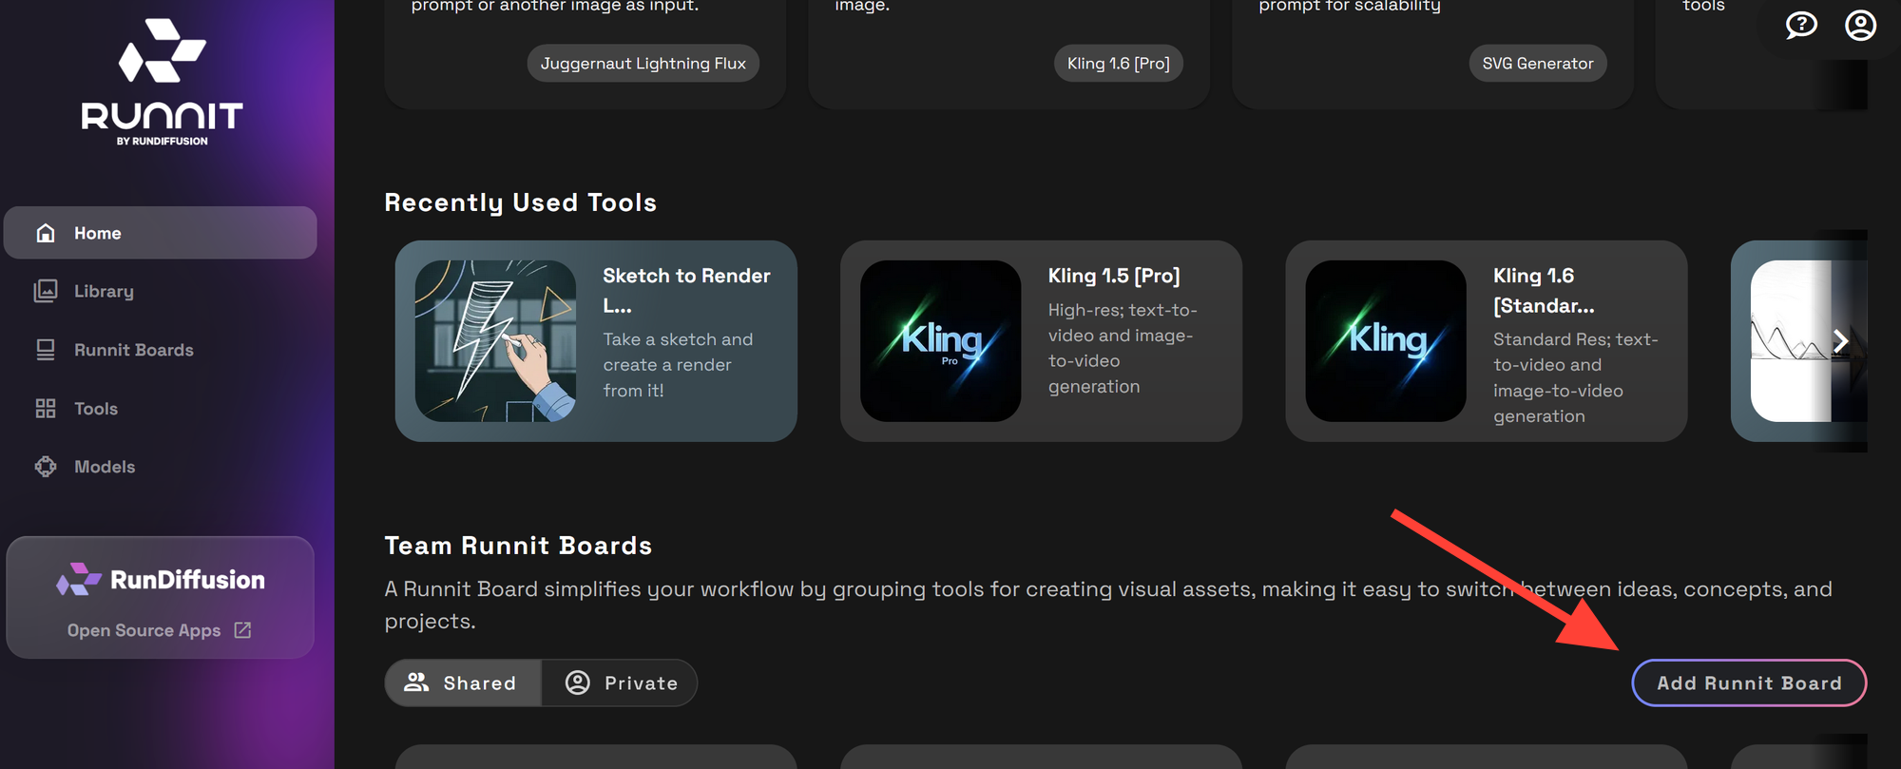This screenshot has height=769, width=1901.
Task: Open the Kling 1.5 [Pro] thumbnail
Action: pos(940,341)
